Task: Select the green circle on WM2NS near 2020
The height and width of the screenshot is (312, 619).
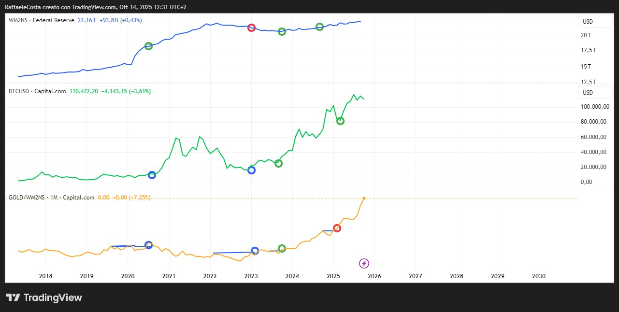Action: click(x=148, y=46)
